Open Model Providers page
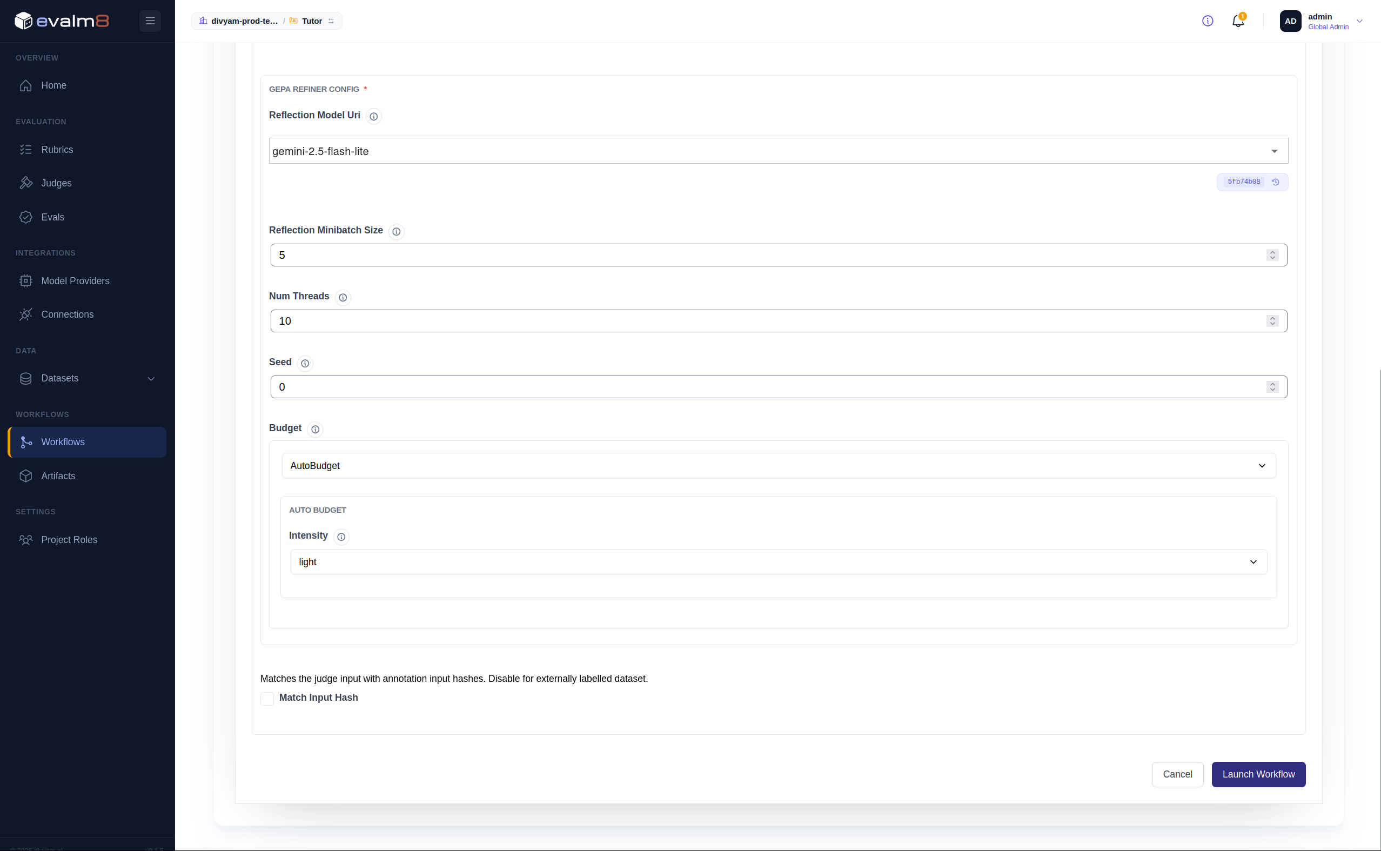The width and height of the screenshot is (1381, 851). (87, 281)
